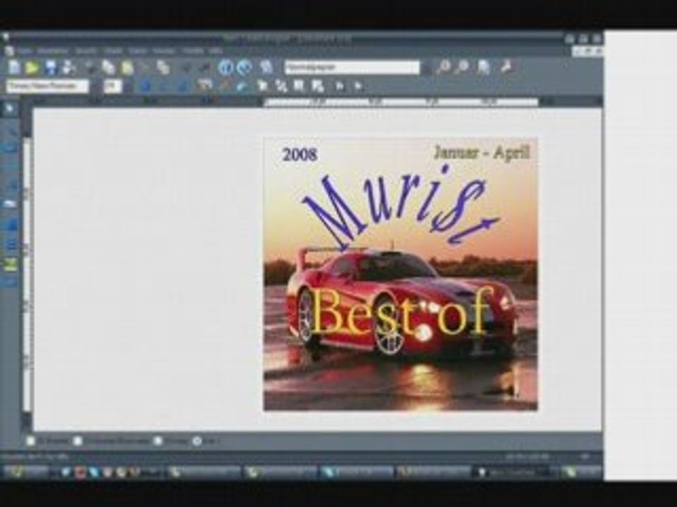
Task: Click the blue floppy save icon
Action: pos(51,68)
